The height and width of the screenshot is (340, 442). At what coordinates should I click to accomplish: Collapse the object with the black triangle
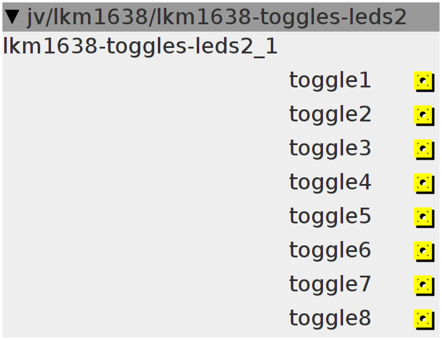coord(12,17)
